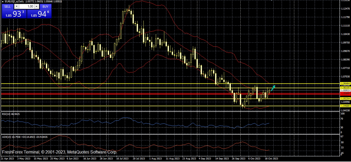Click the SELL button in one-click trading panel
The width and height of the screenshot is (351, 162).
click(8, 6)
